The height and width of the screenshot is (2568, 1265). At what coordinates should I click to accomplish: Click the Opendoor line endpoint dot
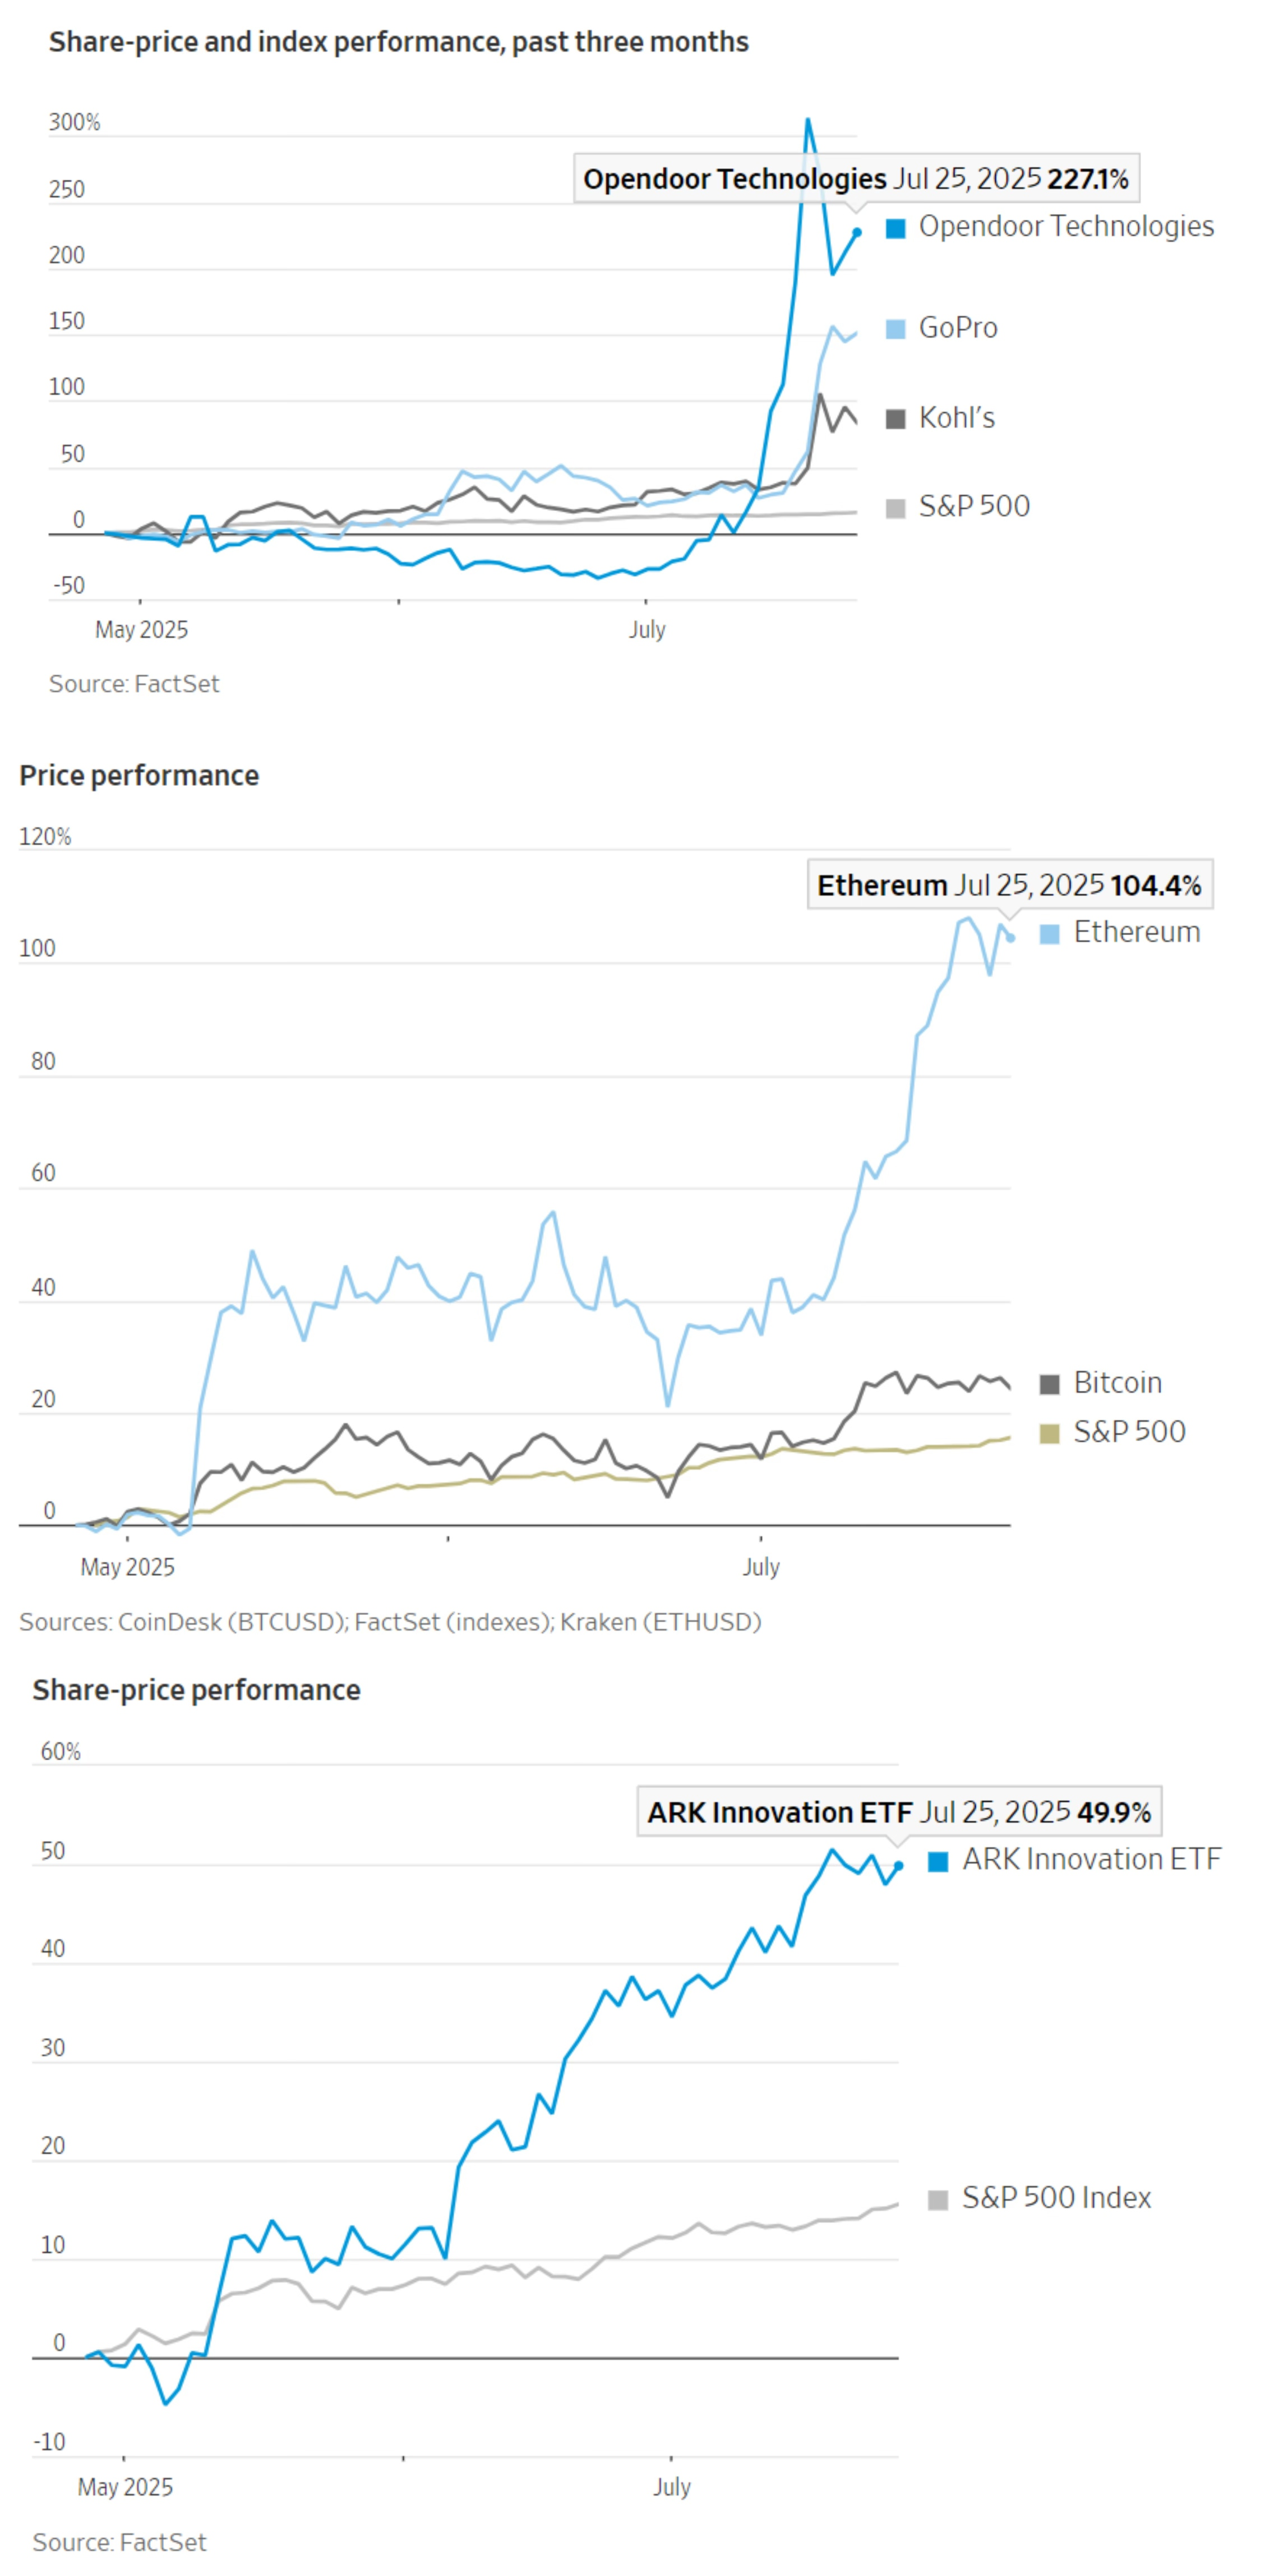pyautogui.click(x=856, y=232)
